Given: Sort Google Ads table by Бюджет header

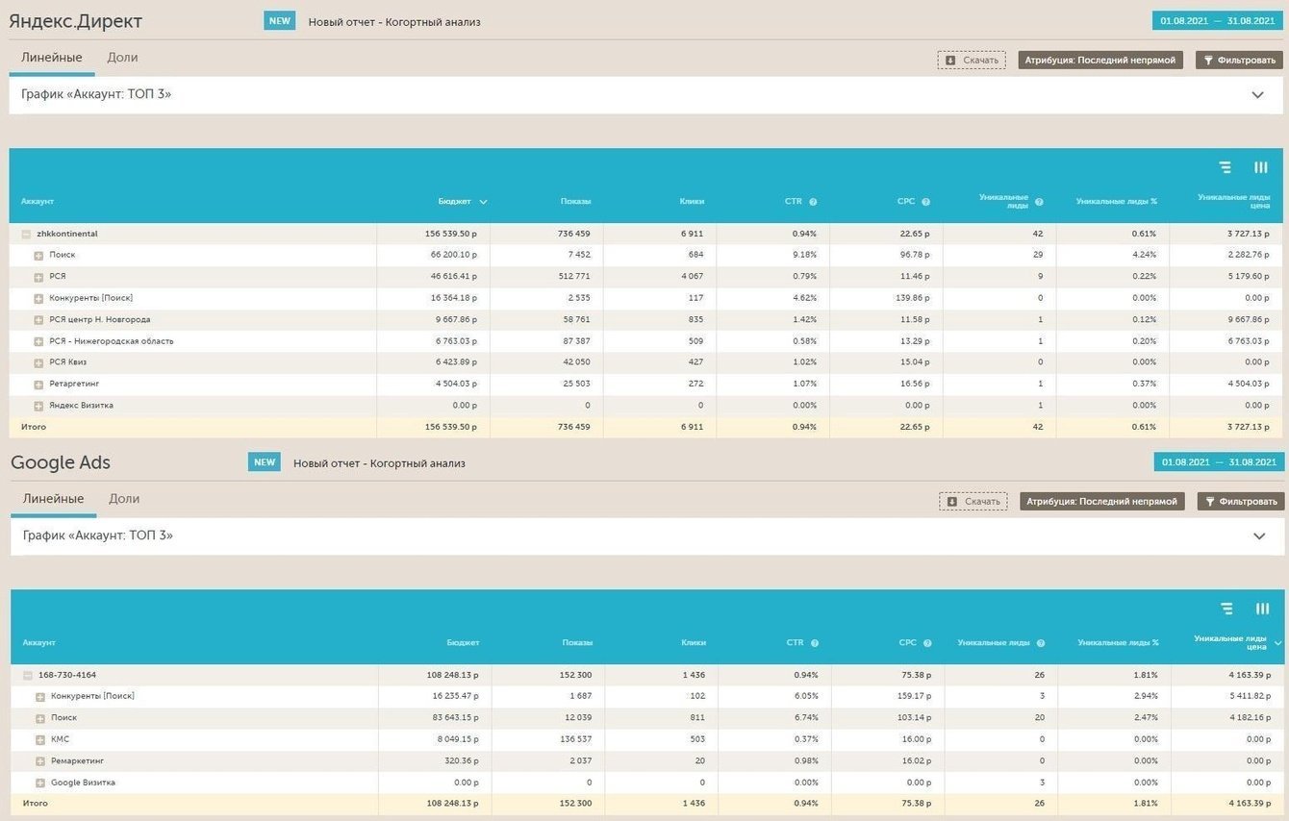Looking at the screenshot, I should click(463, 643).
